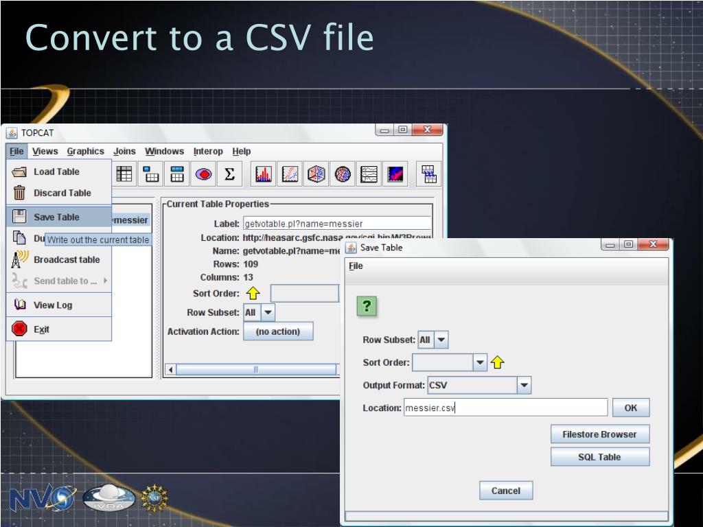Click the Load Table folder icon

click(x=19, y=172)
